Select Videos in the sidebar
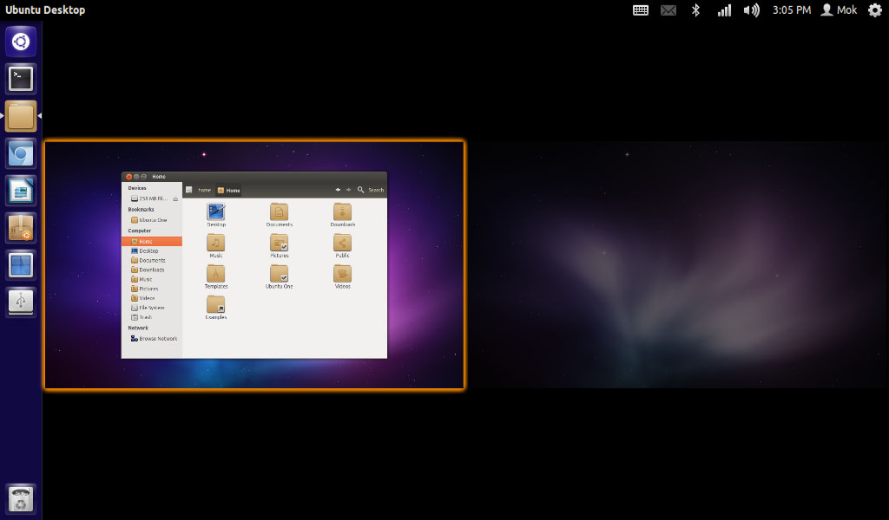The height and width of the screenshot is (520, 889). (143, 298)
